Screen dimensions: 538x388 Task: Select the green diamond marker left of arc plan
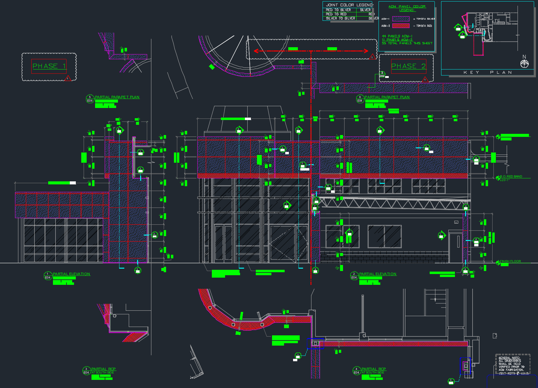[212, 67]
